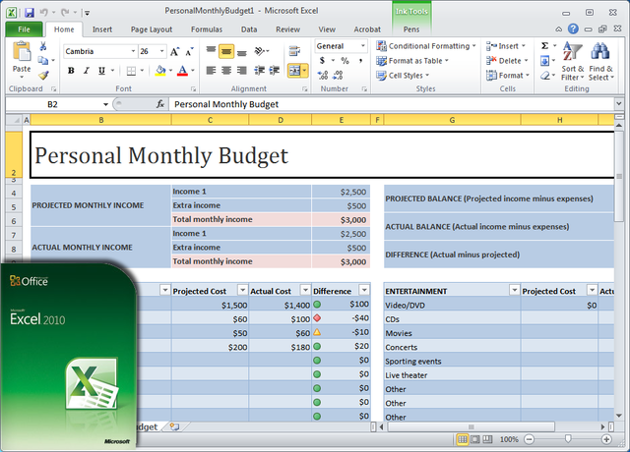Open Sort & Filter
Screen dimensions: 630x452
[573, 61]
